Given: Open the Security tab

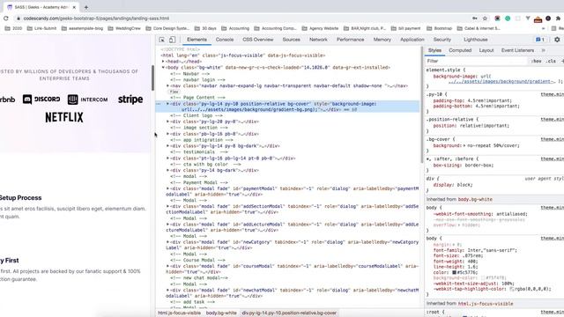Looking at the screenshot, I should coord(442,40).
